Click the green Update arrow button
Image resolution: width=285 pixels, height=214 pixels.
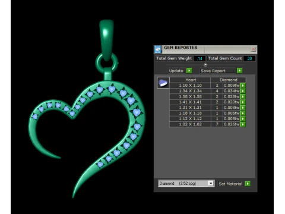189,71
